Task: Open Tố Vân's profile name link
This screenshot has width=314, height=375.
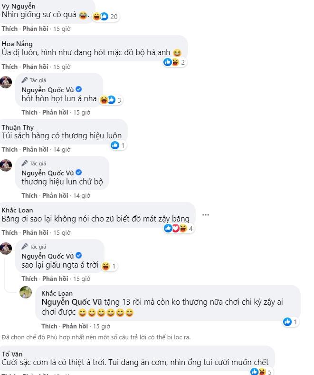Action: click(12, 354)
